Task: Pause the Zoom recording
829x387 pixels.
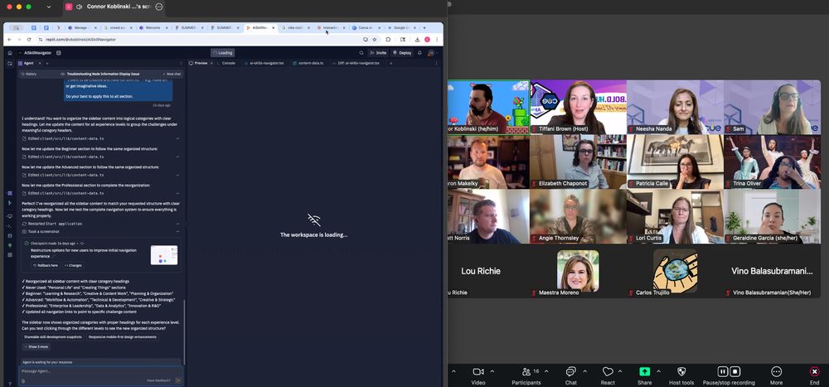Action: (x=722, y=371)
